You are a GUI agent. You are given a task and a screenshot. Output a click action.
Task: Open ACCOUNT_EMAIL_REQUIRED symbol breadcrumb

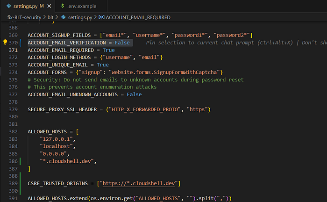click(138, 17)
